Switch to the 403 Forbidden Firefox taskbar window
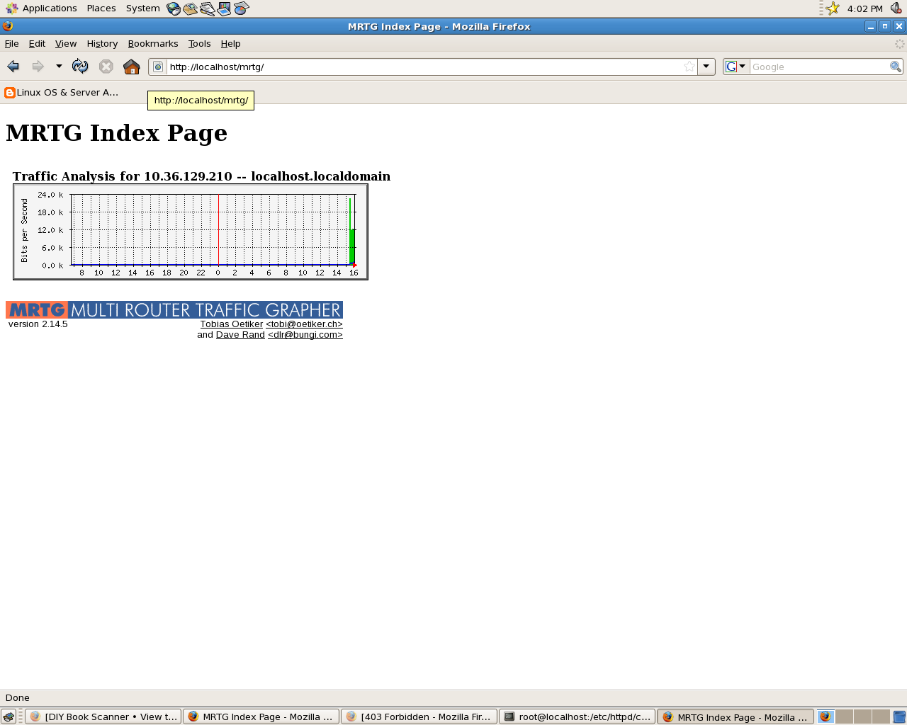This screenshot has width=907, height=725. click(x=419, y=717)
